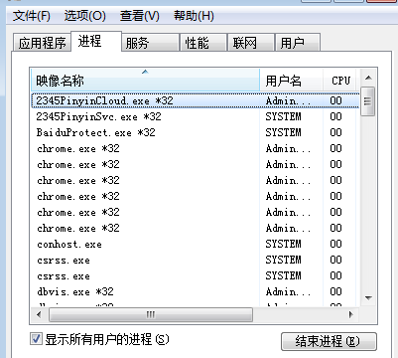Click the vertical scrollbar thumb
This screenshot has height=358, width=398.
367,101
